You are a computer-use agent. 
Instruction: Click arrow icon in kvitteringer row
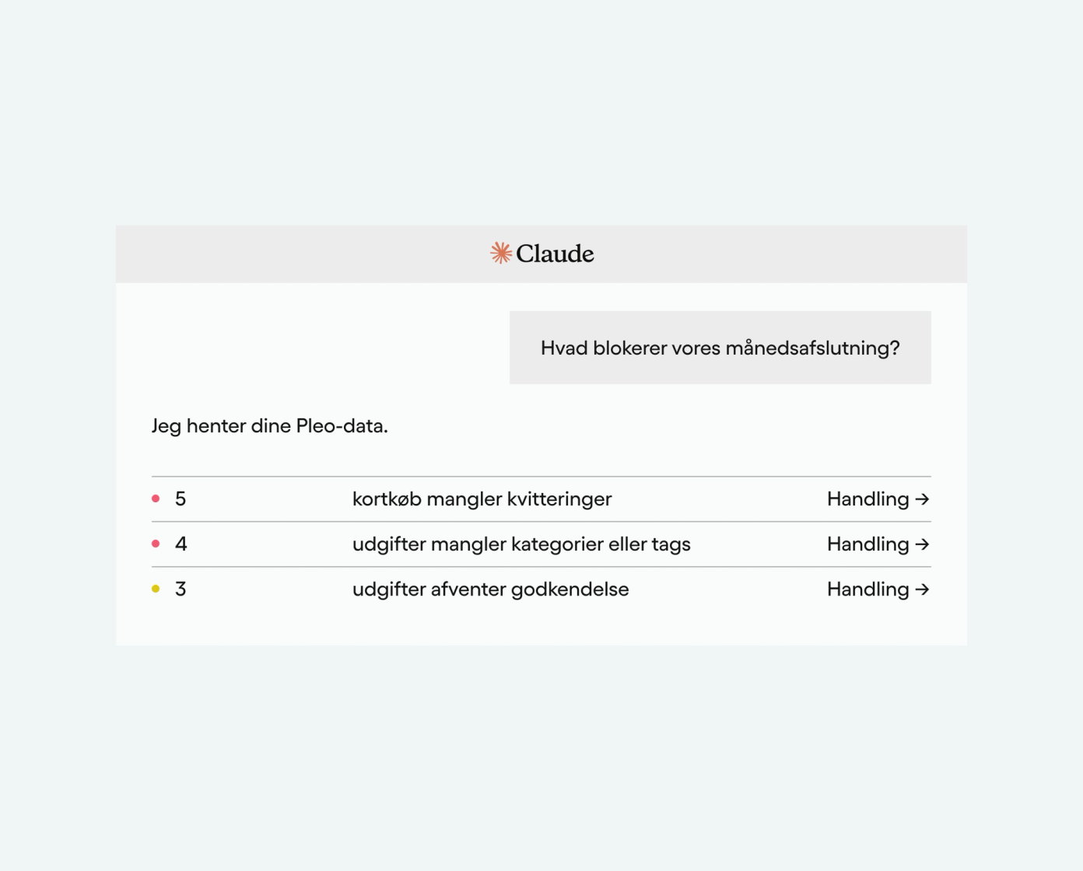[923, 499]
